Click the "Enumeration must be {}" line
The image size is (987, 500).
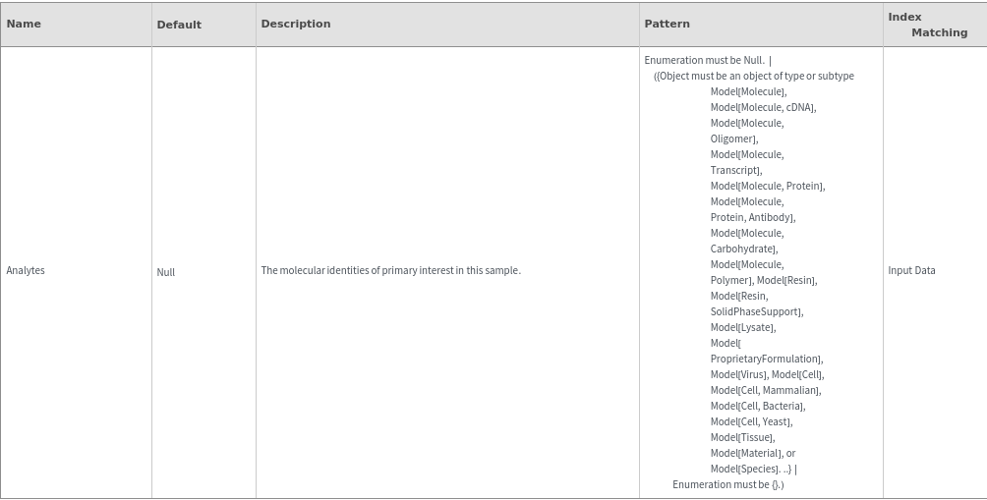[727, 484]
